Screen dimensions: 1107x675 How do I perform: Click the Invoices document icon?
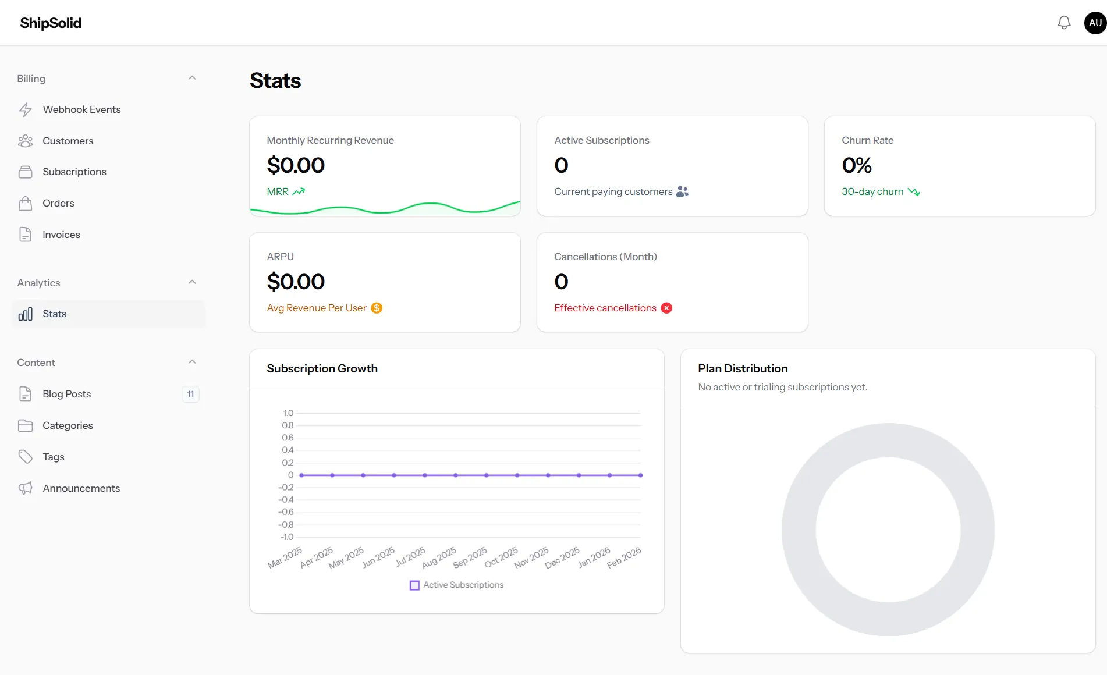coord(26,234)
